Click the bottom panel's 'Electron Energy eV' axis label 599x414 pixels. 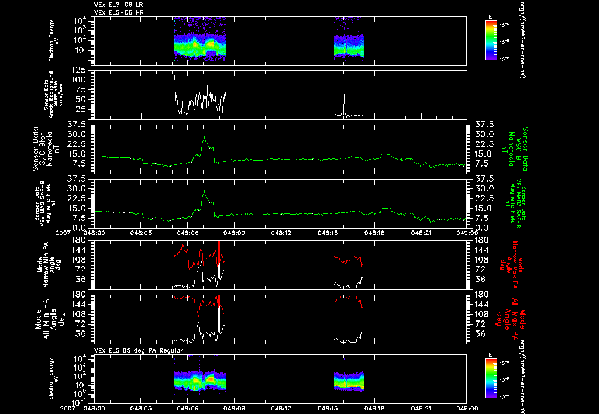[54, 378]
